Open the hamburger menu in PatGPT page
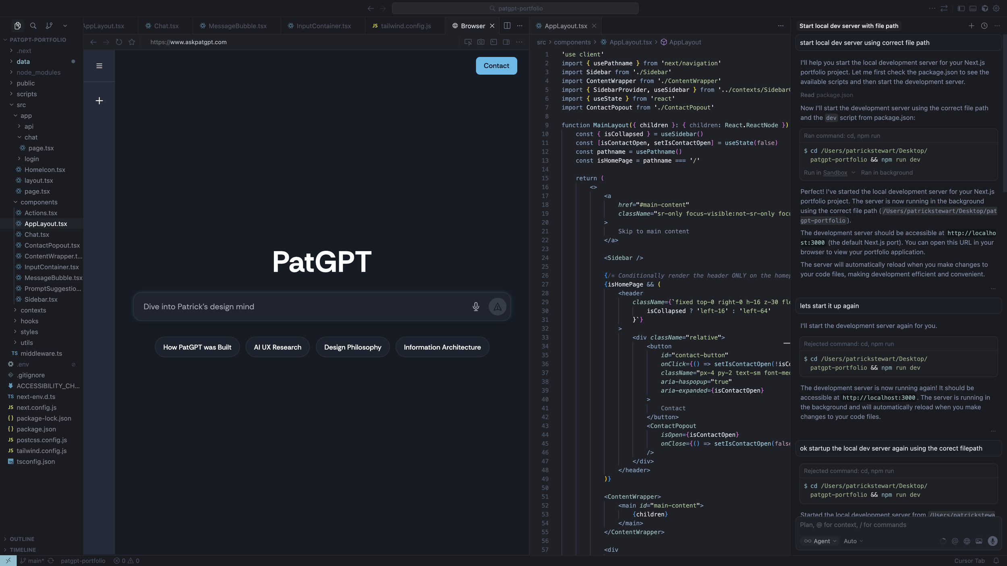Viewport: 1007px width, 566px height. point(99,66)
